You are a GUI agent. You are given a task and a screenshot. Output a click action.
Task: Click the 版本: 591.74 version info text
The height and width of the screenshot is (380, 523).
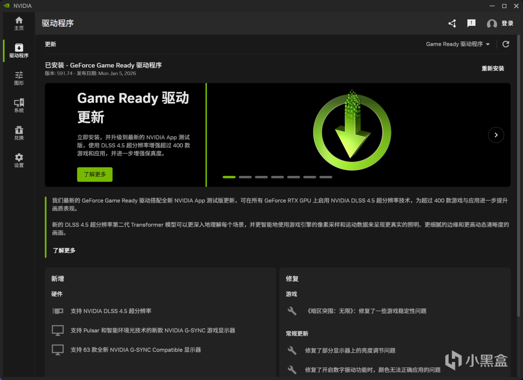pos(90,74)
